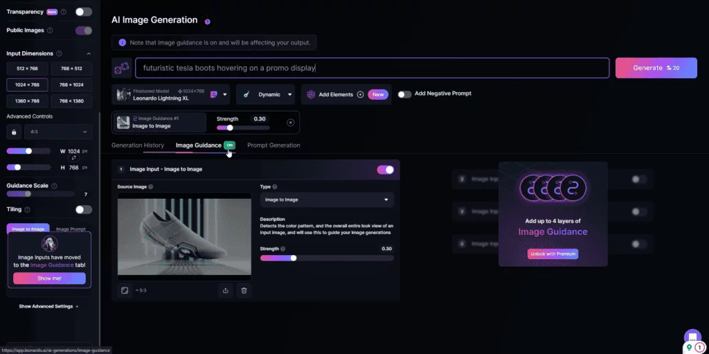
Task: Toggle Image Input - Image to Image switch
Action: 386,169
